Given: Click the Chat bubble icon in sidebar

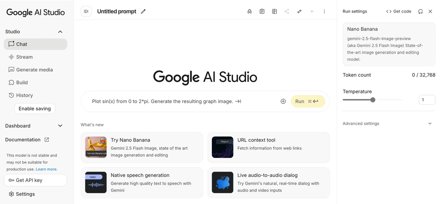Looking at the screenshot, I should [x=11, y=44].
